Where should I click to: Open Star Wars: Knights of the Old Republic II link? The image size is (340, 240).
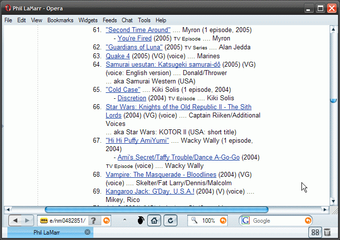[178, 107]
